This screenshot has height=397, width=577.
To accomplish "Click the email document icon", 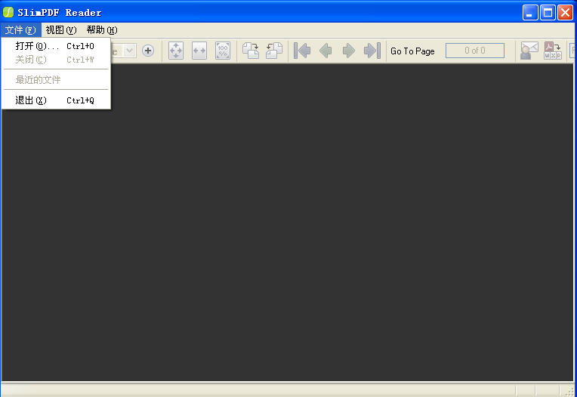I will click(x=529, y=51).
